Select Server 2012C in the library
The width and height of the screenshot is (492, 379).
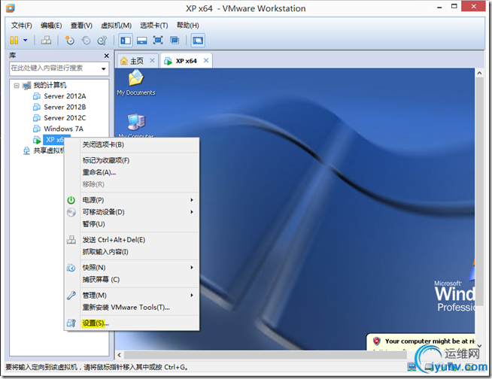tap(65, 118)
